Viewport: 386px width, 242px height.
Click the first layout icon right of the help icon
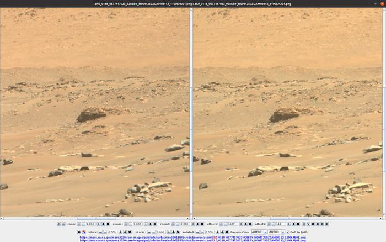pos(313,224)
